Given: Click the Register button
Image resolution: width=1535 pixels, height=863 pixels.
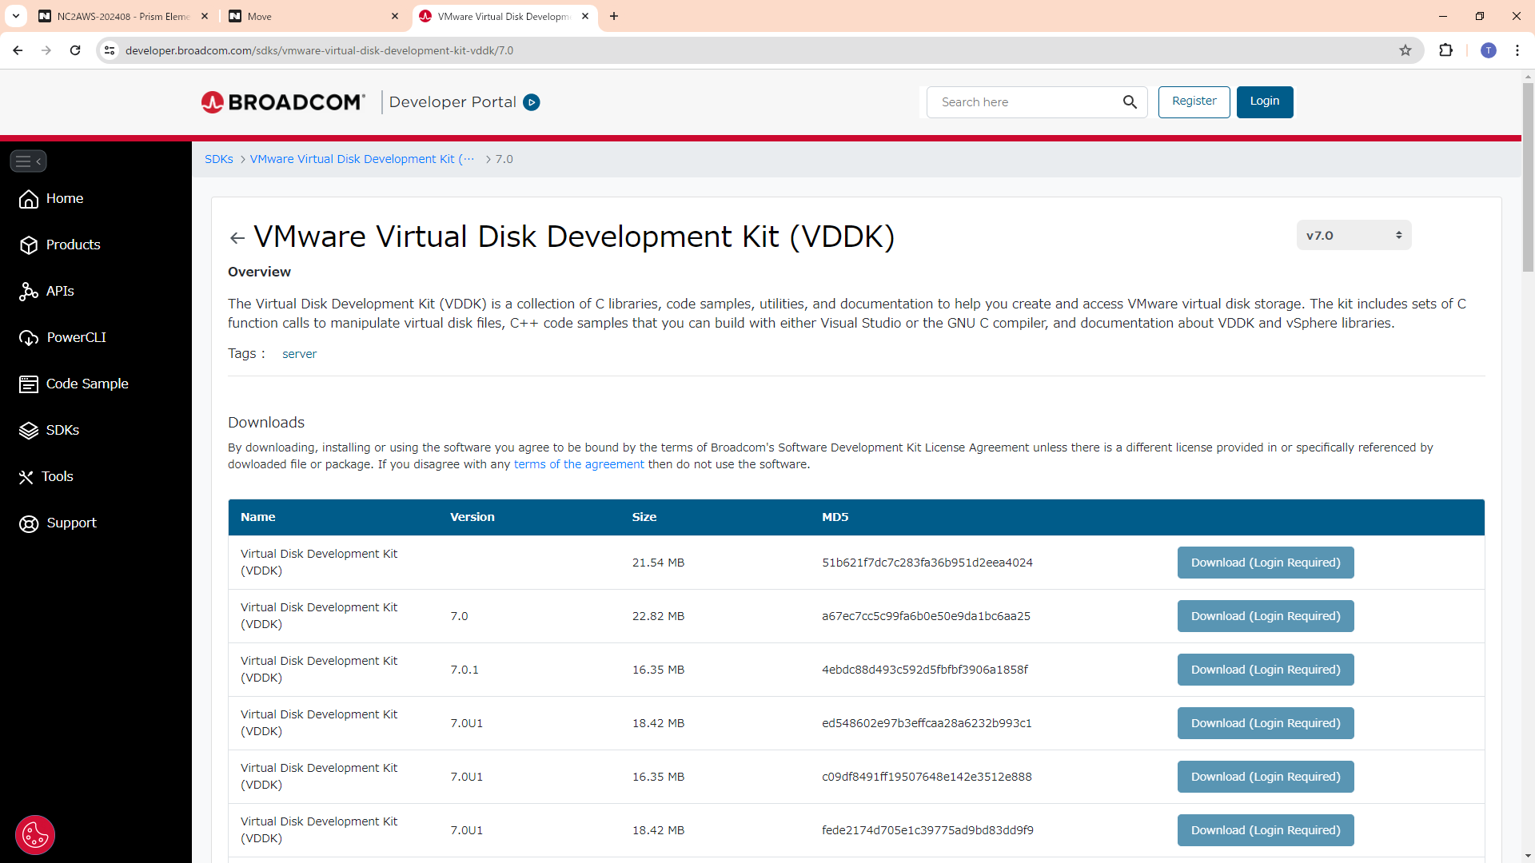Looking at the screenshot, I should pyautogui.click(x=1194, y=101).
